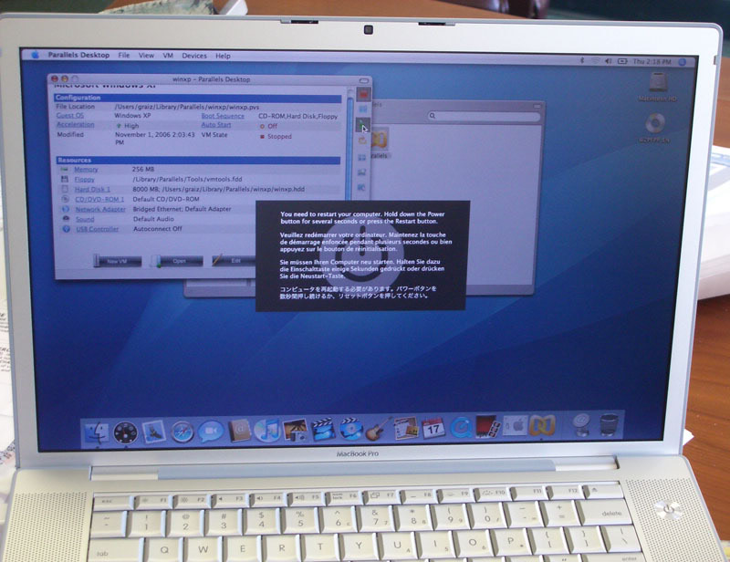Image resolution: width=730 pixels, height=562 pixels.
Task: Click the clock showing Thu 2:18 PM
Action: (x=652, y=61)
